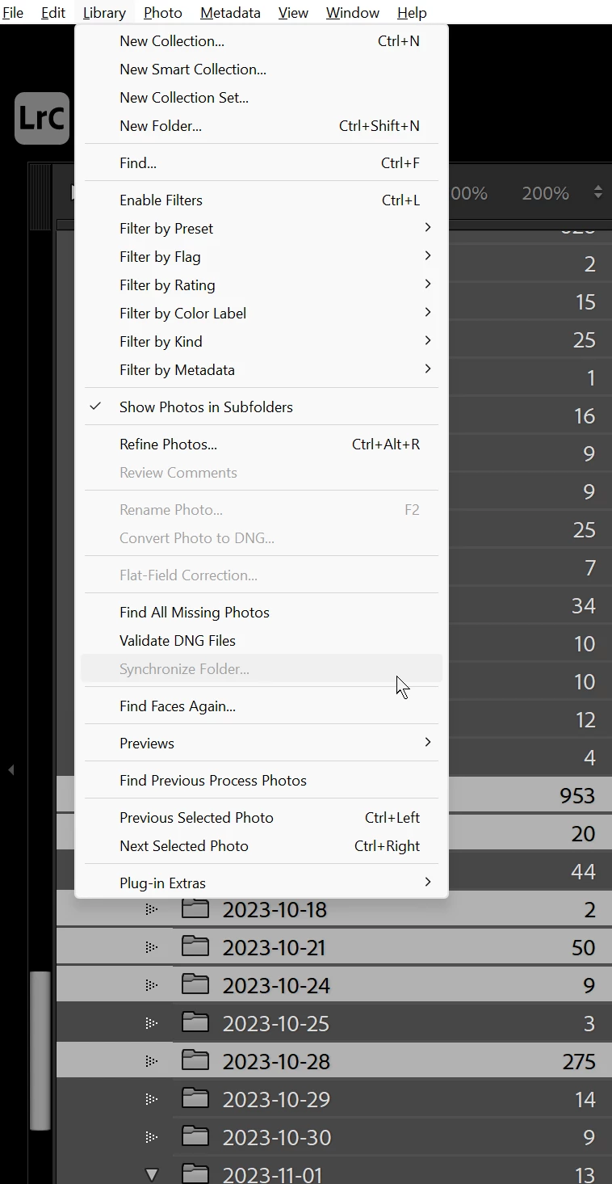
Task: Click the left panel collapse arrow on edge
Action: pyautogui.click(x=11, y=770)
